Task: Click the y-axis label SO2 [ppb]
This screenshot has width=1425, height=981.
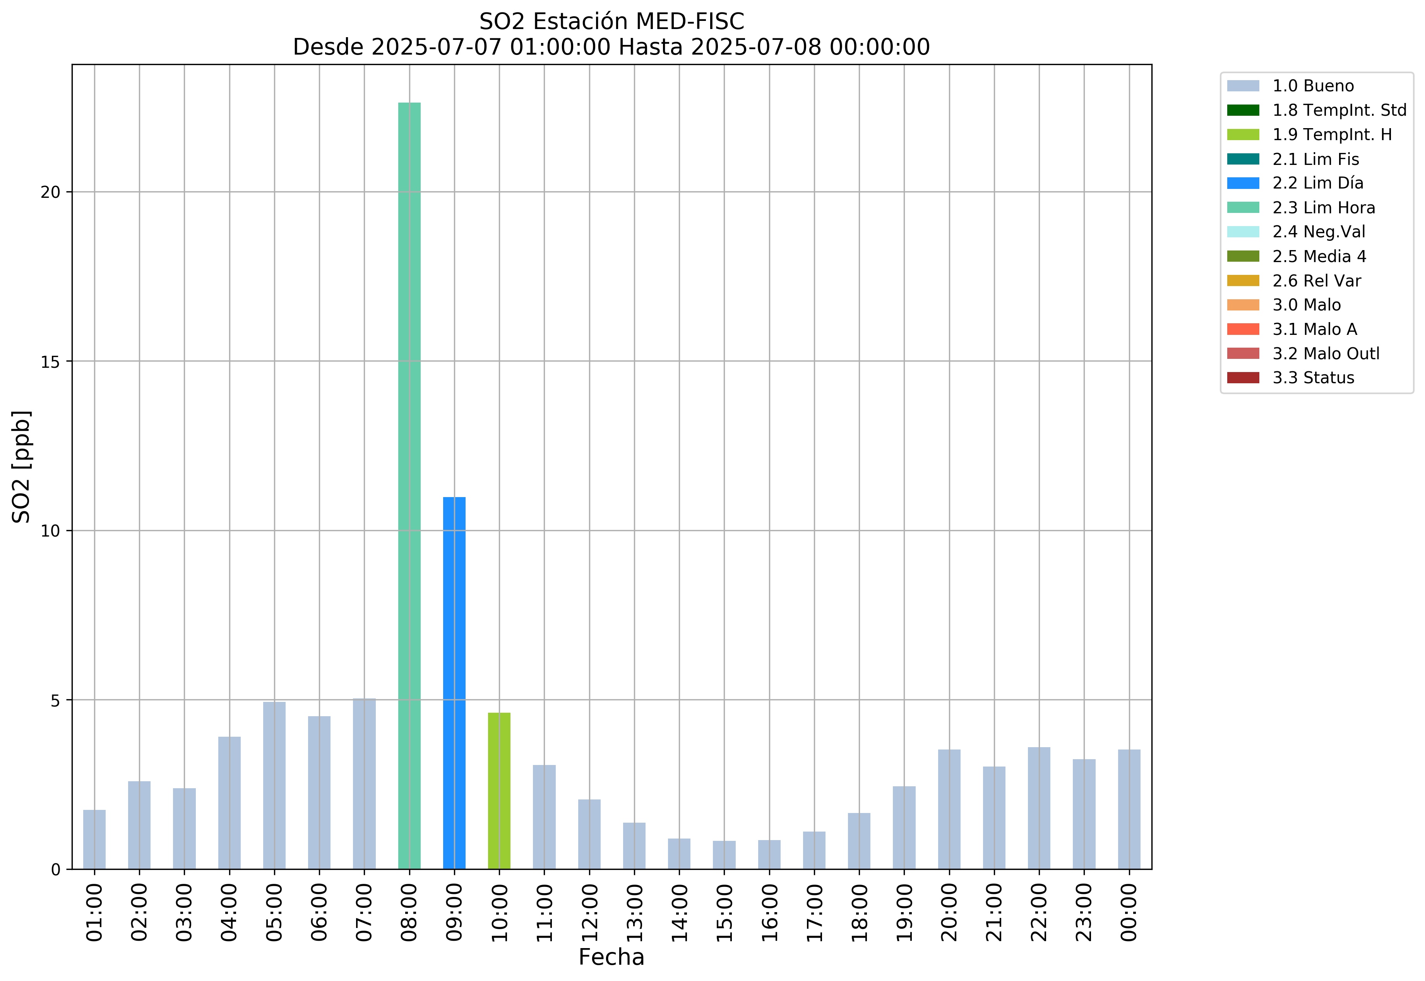Action: (22, 466)
